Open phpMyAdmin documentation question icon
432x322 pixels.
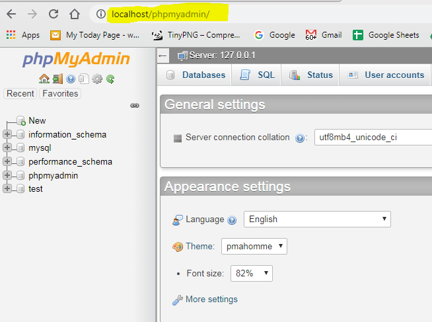tap(71, 79)
